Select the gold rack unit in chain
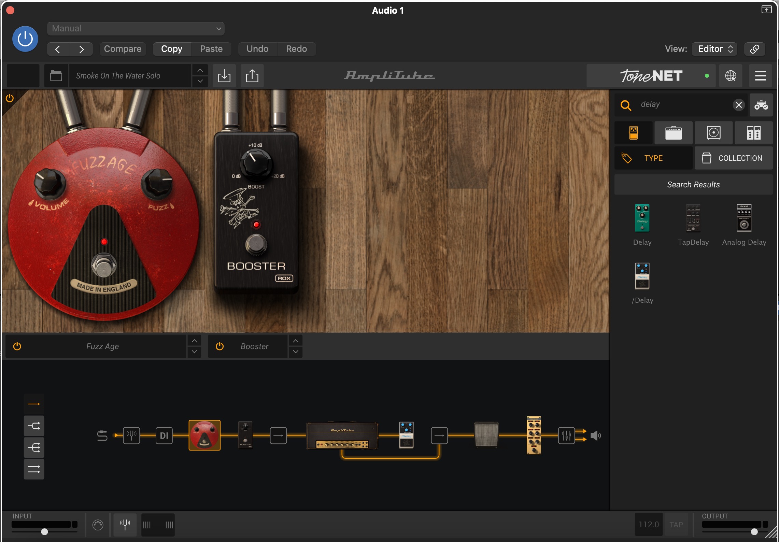Viewport: 779px width, 542px height. pyautogui.click(x=534, y=435)
